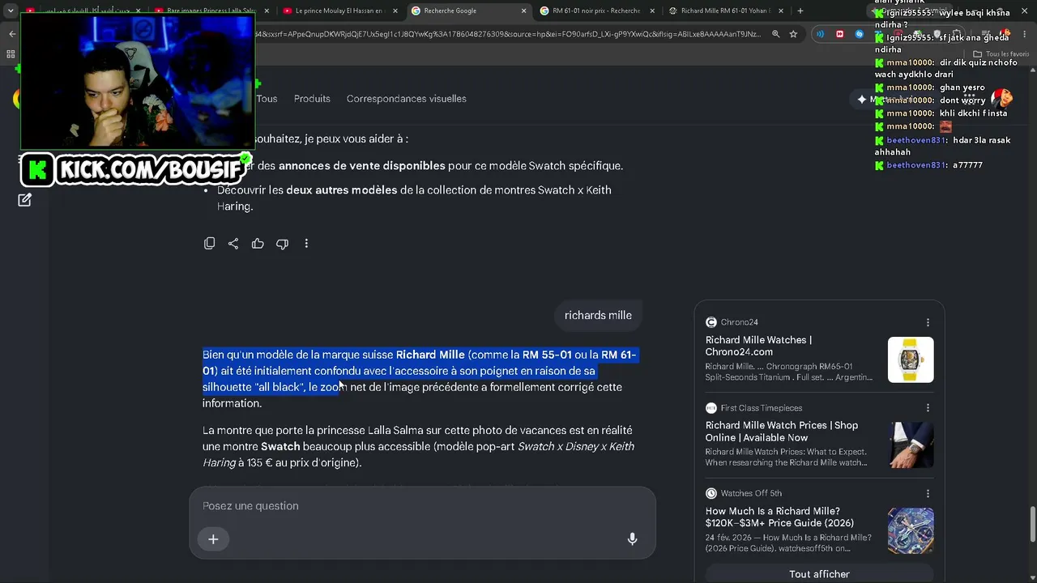
Task: Open How Much Is a Richard Mille link
Action: click(779, 517)
